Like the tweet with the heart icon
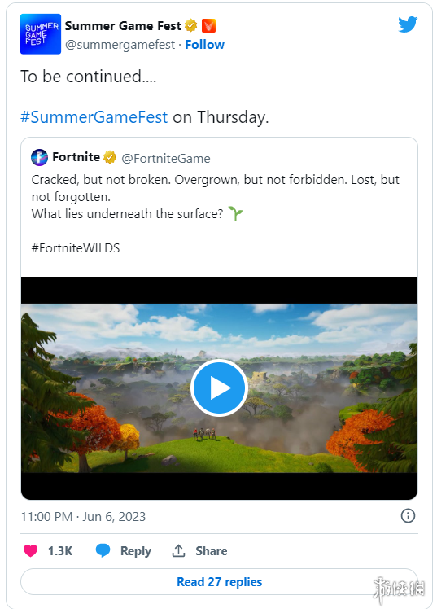The image size is (437, 613). (x=30, y=550)
